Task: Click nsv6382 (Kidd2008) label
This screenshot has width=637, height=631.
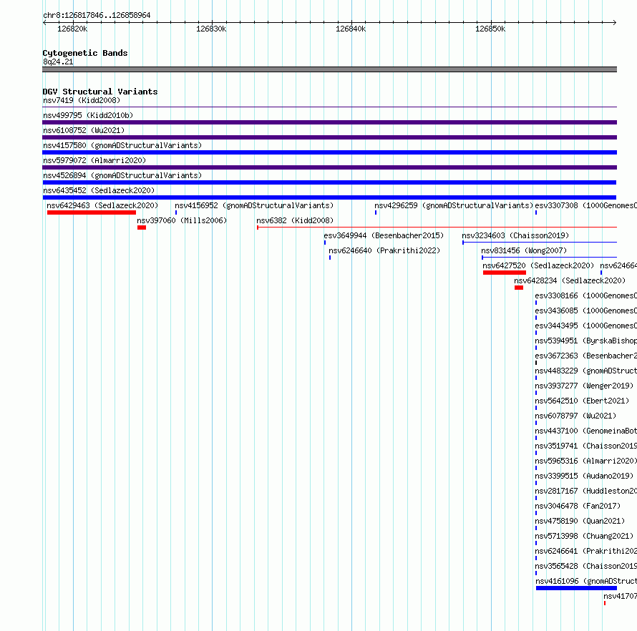Action: tap(295, 220)
